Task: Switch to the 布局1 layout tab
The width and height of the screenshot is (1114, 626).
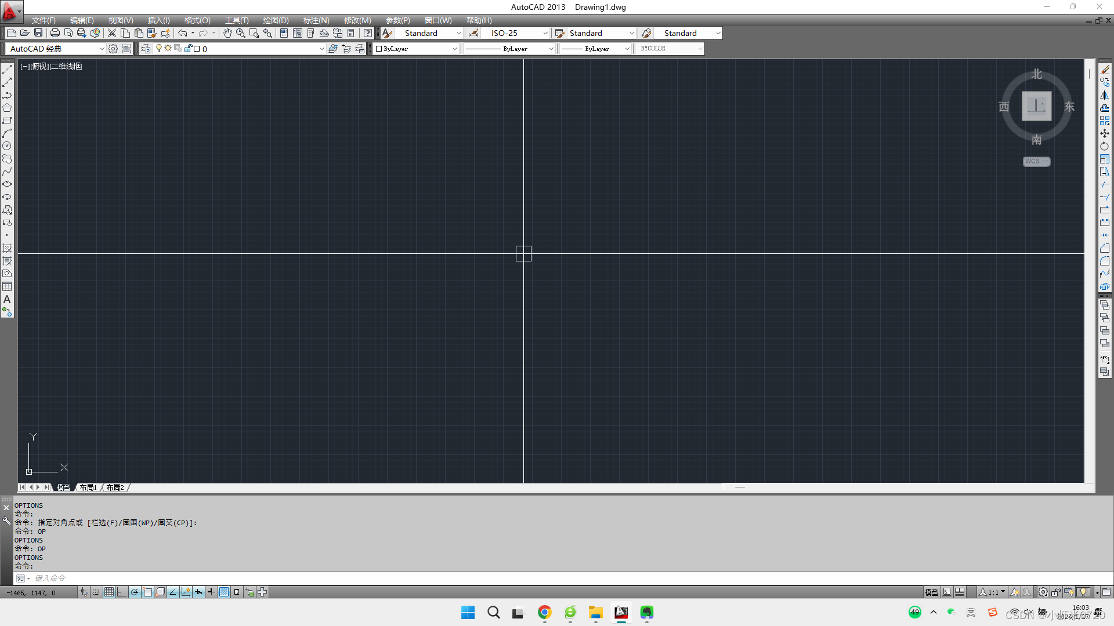Action: coord(88,487)
